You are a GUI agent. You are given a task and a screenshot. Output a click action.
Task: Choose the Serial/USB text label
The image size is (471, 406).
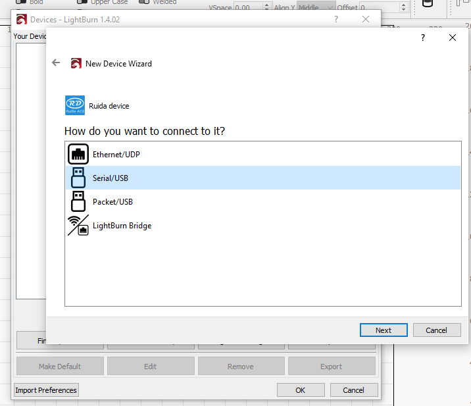tap(111, 178)
